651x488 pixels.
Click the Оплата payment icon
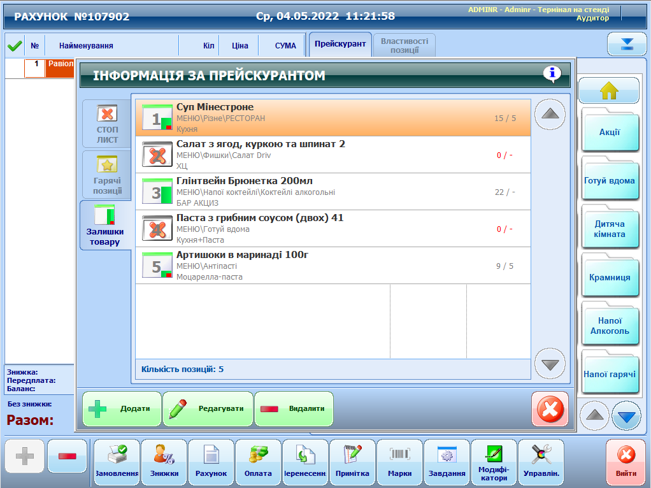pos(258,462)
